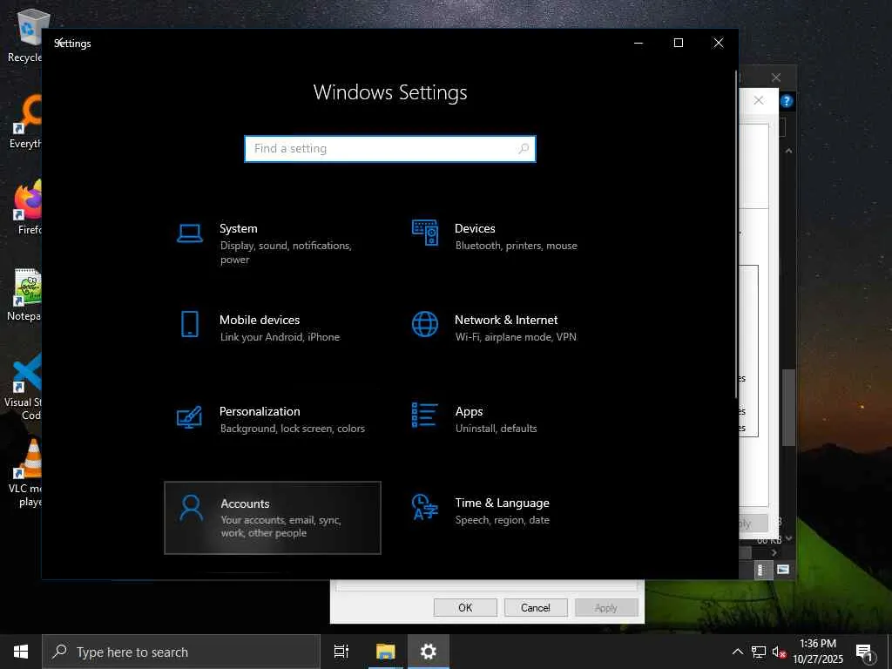
Task: Open File Explorer from the taskbar
Action: [385, 652]
